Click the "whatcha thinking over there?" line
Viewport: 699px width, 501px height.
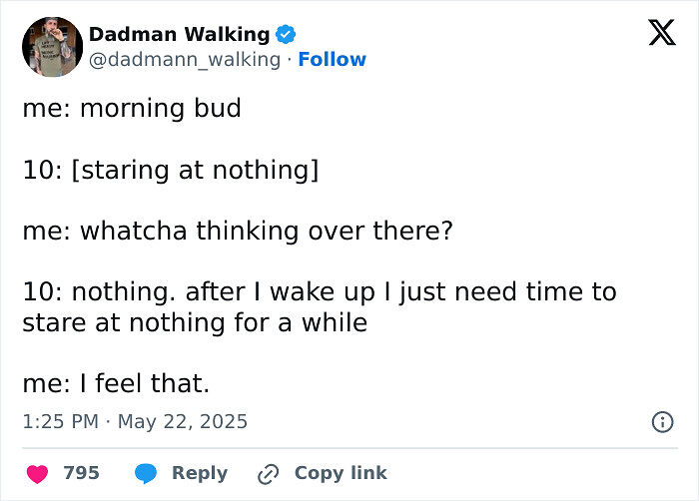pos(238,231)
